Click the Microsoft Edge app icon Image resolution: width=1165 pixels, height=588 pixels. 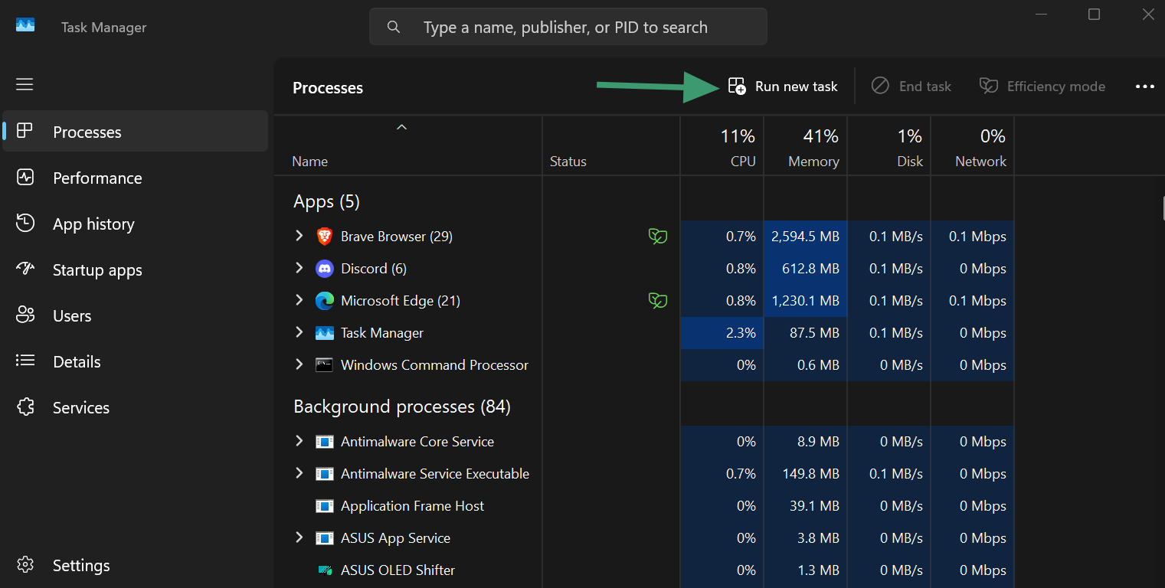324,301
